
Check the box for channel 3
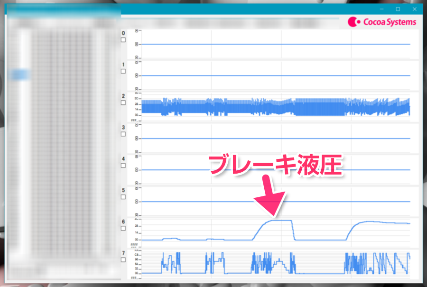click(x=123, y=134)
